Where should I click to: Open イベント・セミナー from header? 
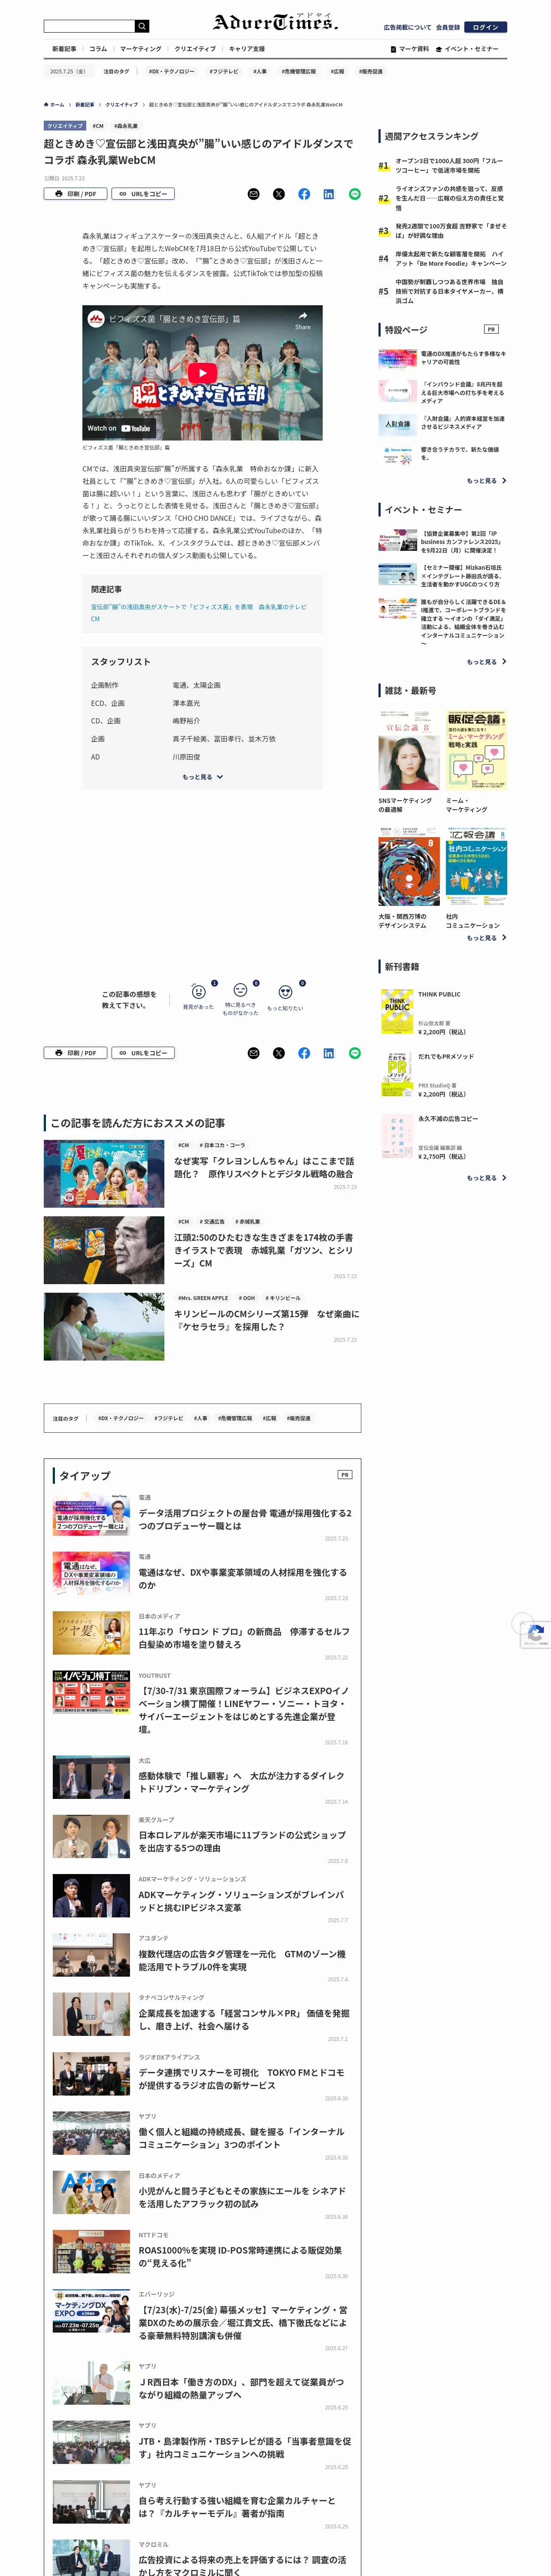467,49
